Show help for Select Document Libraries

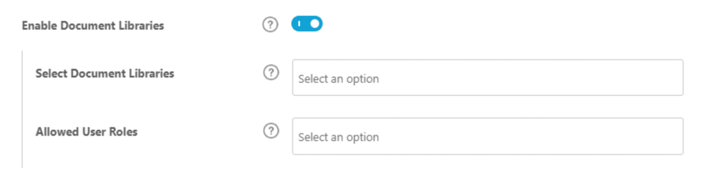click(x=271, y=72)
